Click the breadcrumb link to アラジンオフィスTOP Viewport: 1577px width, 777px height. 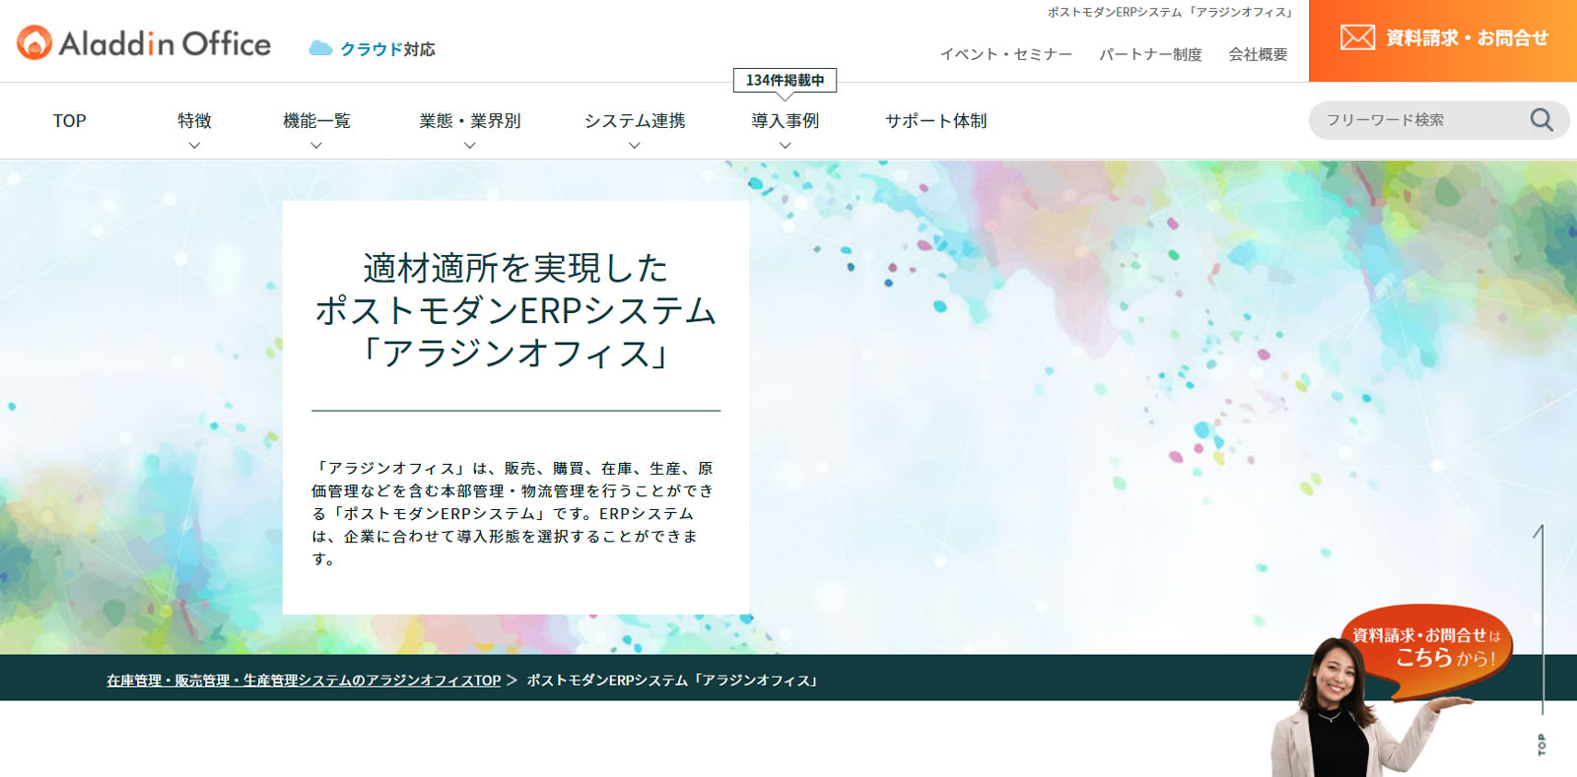tap(304, 680)
